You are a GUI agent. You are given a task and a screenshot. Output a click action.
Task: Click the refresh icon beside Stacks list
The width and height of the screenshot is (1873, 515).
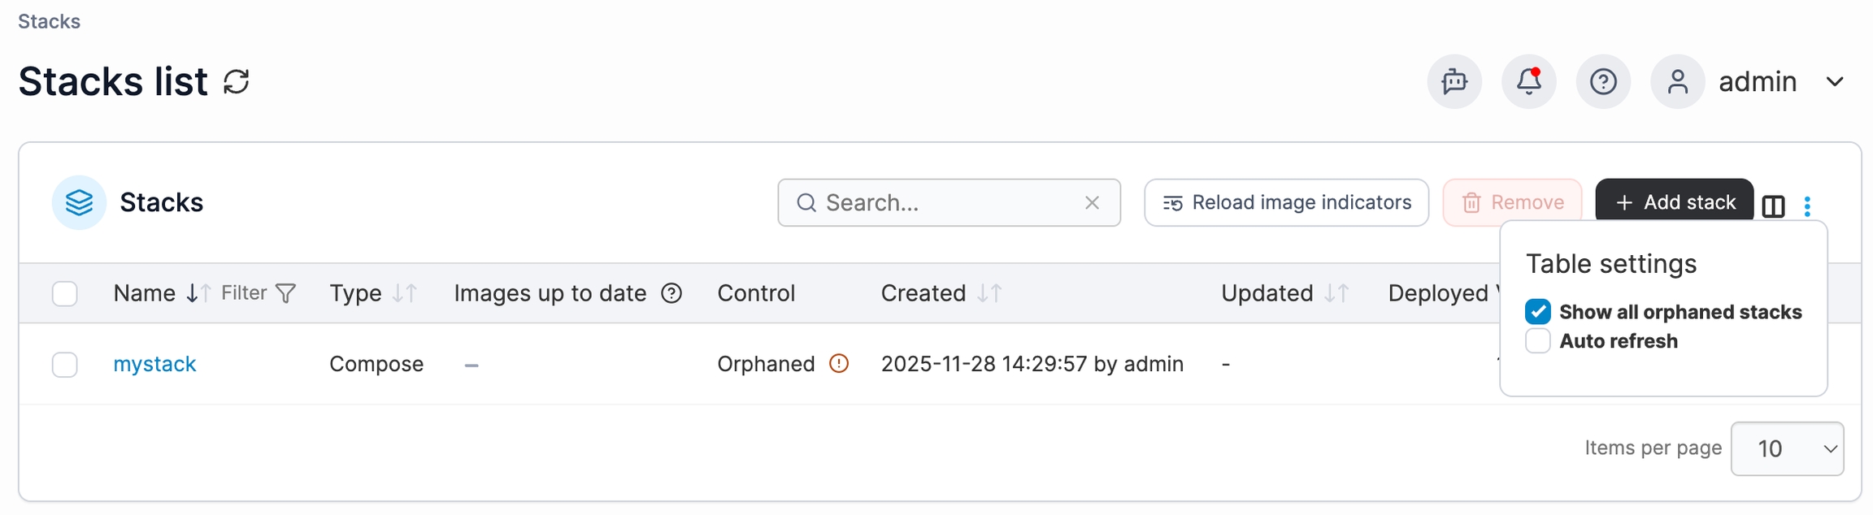point(237,82)
